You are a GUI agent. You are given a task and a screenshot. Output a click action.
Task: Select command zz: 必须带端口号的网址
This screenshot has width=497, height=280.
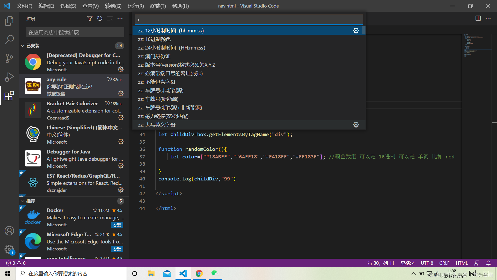tap(249, 73)
